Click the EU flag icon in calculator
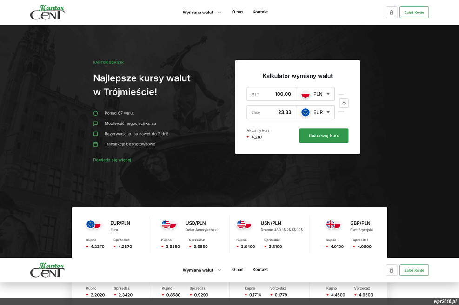 pyautogui.click(x=306, y=112)
